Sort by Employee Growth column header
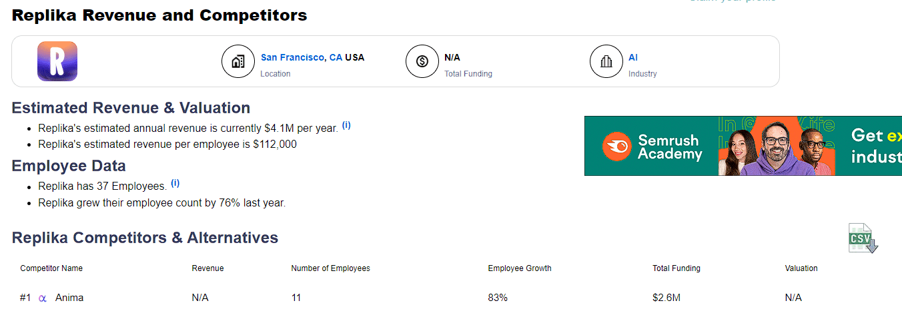Screen dimensions: 902x327 coord(520,268)
